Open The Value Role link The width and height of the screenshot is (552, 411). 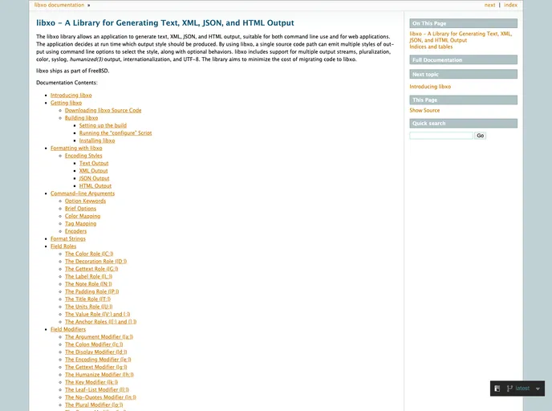click(98, 315)
